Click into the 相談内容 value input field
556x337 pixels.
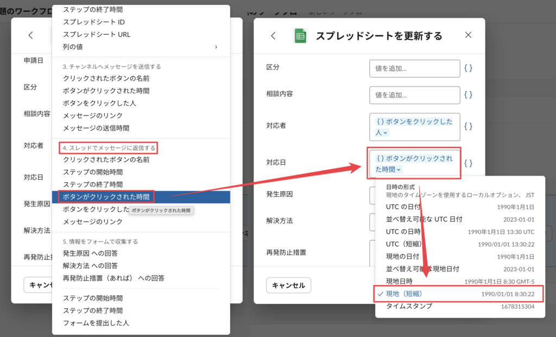414,95
